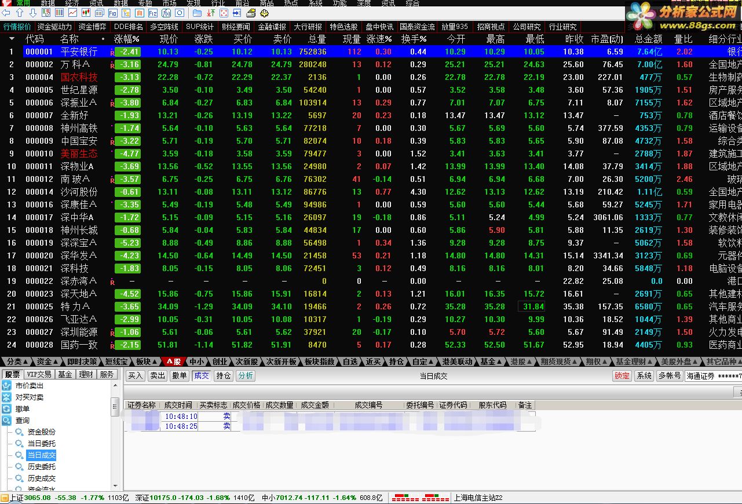Click the yellow flower settings icon
Screen dimensions: 742x504
pyautogui.click(x=265, y=13)
